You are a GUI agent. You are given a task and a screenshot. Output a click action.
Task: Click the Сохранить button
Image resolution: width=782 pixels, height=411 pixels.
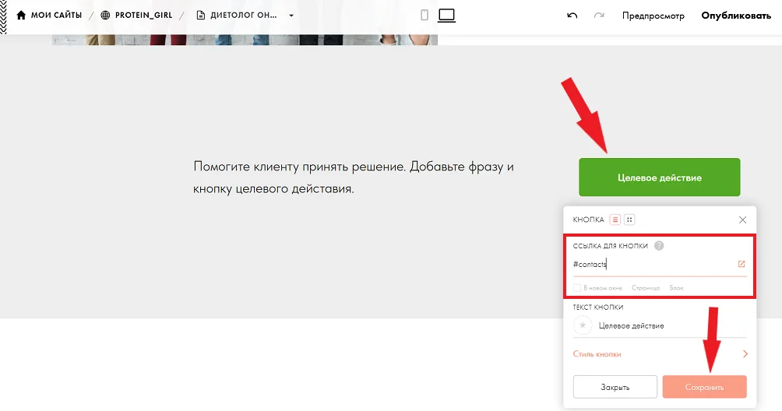[x=704, y=387]
